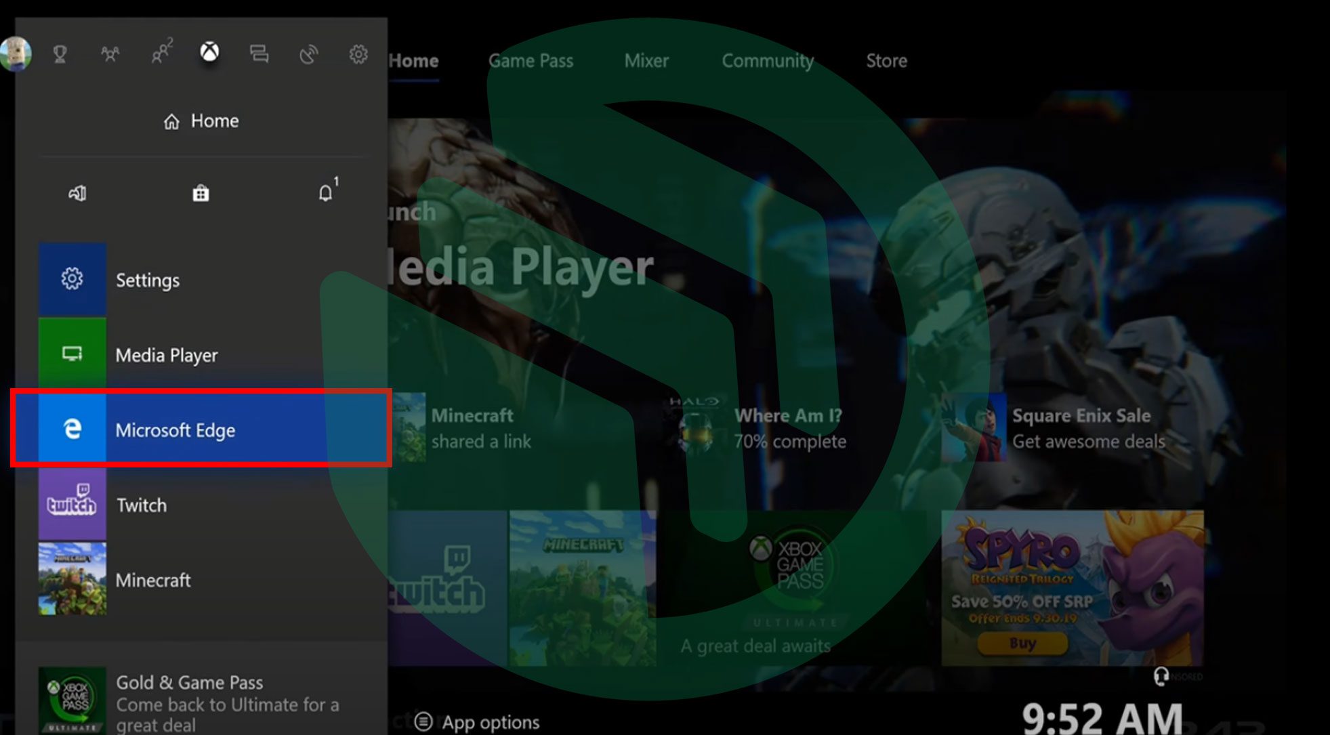The image size is (1330, 735).
Task: Click the 9:52 AM clock
Action: click(x=1102, y=718)
